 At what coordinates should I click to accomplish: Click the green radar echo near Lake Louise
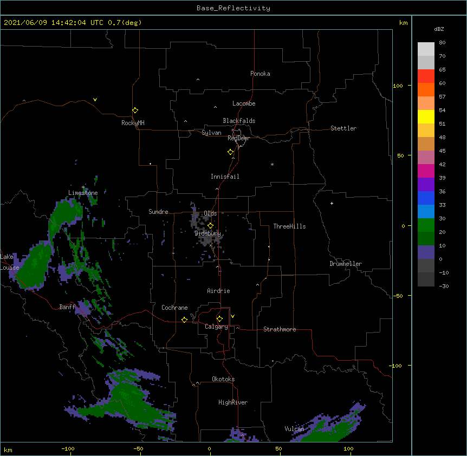34,266
